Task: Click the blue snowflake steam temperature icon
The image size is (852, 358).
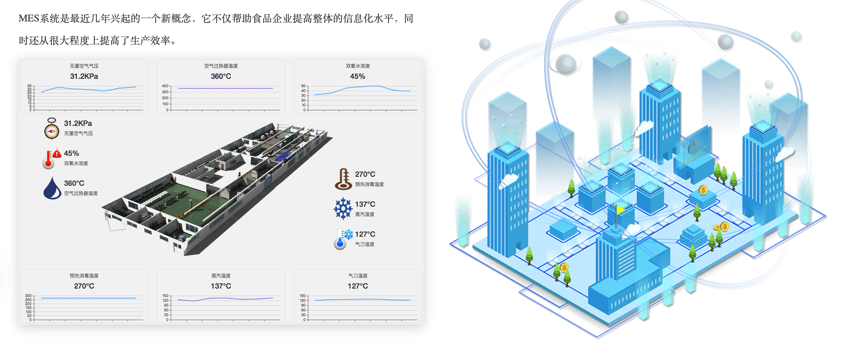Action: pyautogui.click(x=343, y=209)
